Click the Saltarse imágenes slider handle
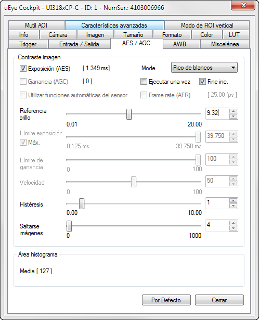The width and height of the screenshot is (259, 320). (x=69, y=226)
